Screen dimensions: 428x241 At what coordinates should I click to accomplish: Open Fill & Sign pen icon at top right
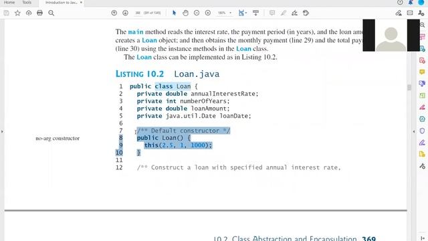pyautogui.click(x=399, y=13)
